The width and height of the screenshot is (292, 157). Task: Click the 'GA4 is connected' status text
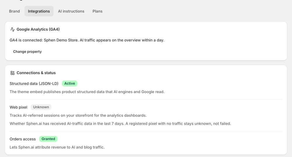click(x=87, y=40)
